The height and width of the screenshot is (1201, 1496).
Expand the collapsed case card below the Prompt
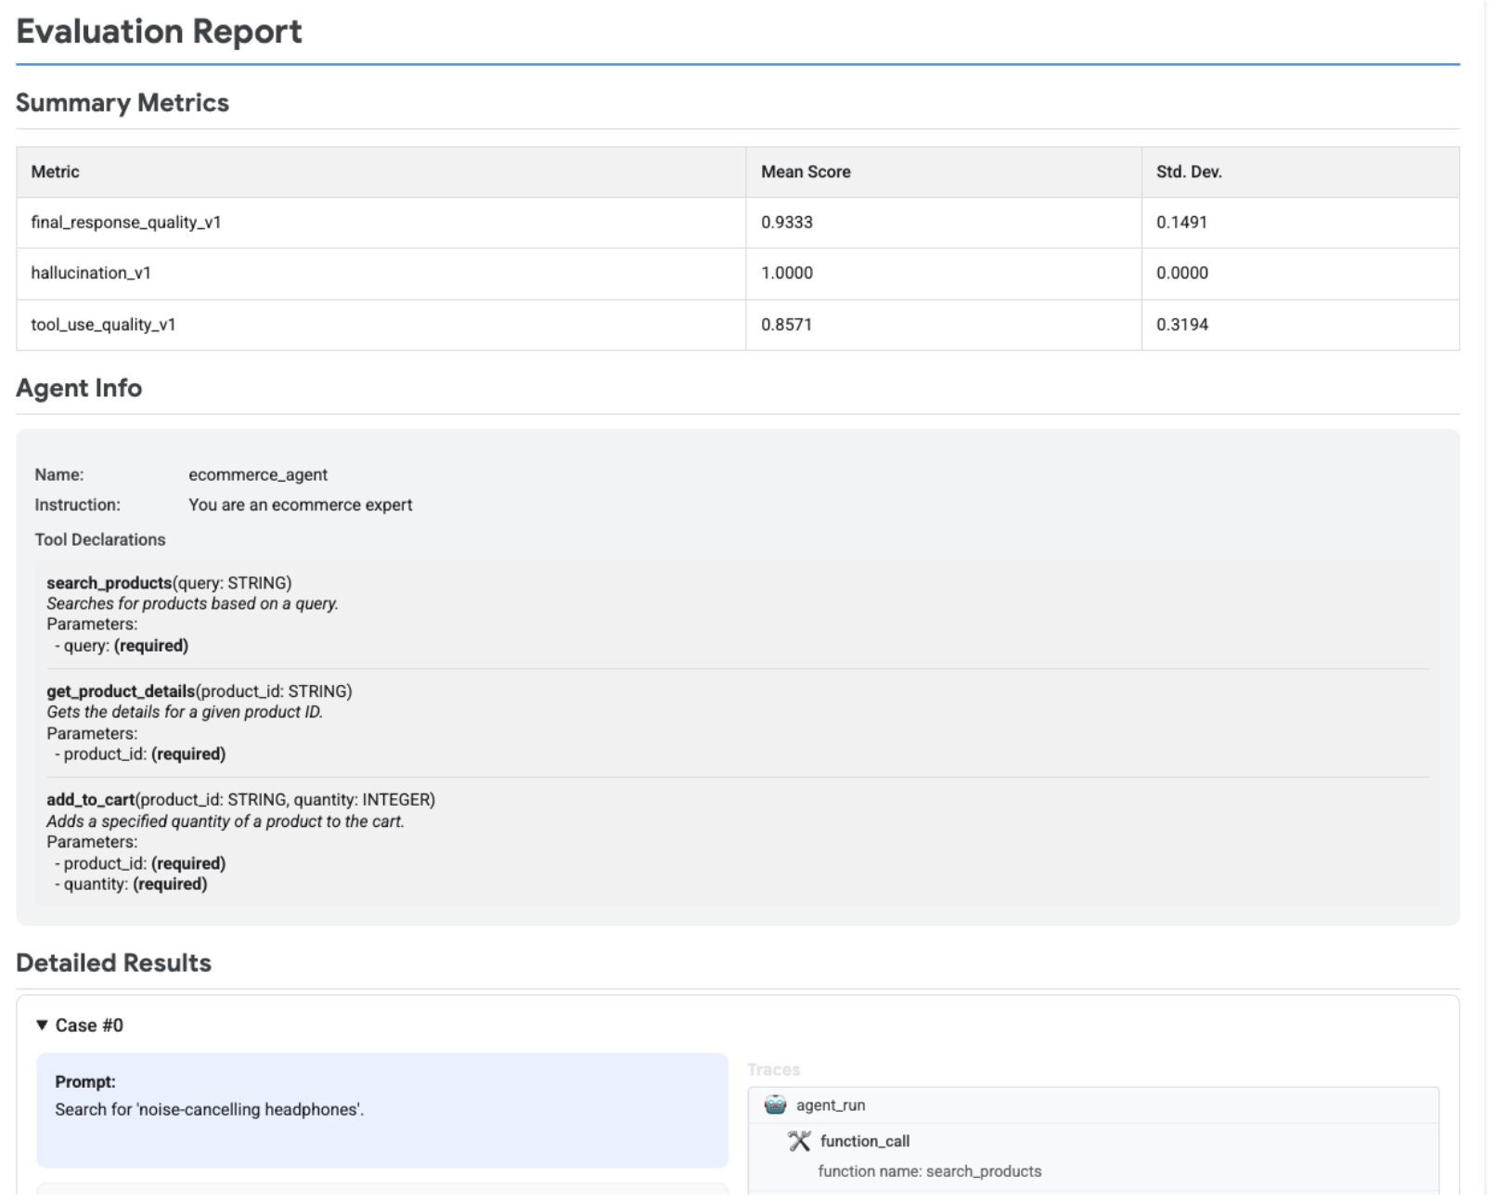point(380,1194)
